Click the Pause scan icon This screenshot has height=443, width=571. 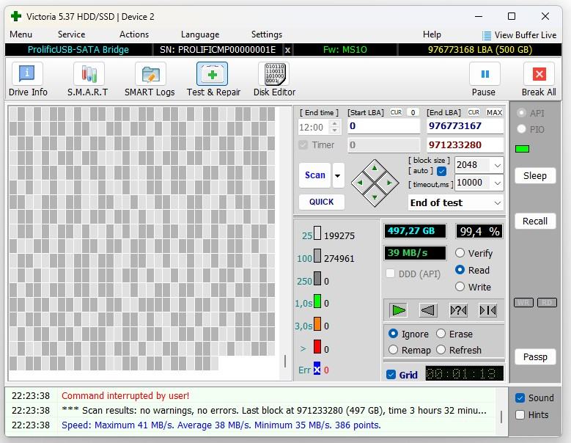(x=484, y=75)
